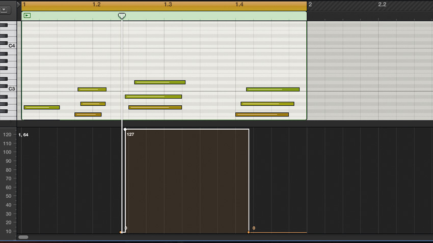Select the lowest orange note near 1.2

[x=88, y=114]
